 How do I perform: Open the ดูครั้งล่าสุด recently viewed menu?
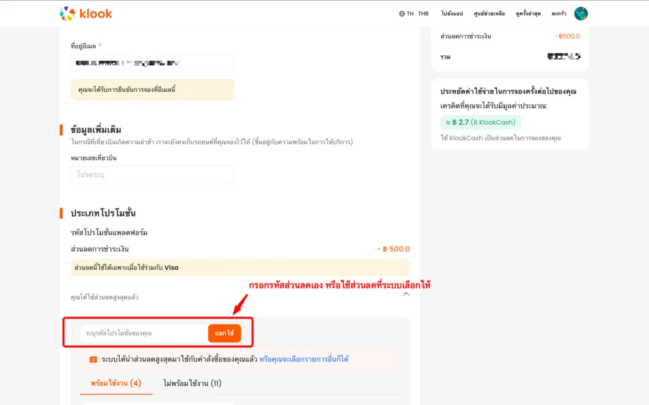click(x=528, y=14)
